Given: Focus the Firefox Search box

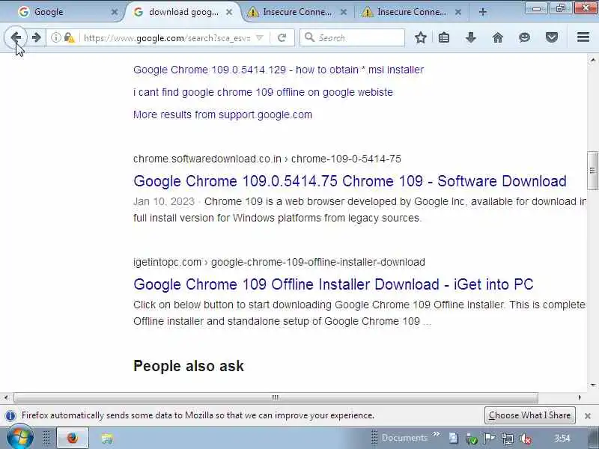Looking at the screenshot, I should 352,37.
